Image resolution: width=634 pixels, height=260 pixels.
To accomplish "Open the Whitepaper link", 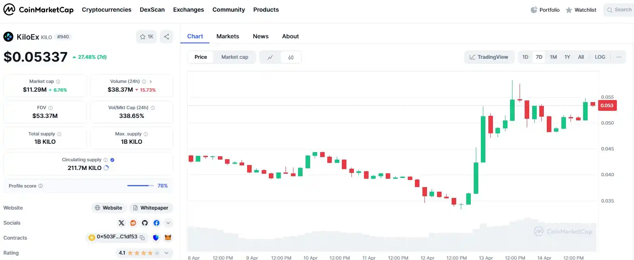I will click(x=151, y=208).
